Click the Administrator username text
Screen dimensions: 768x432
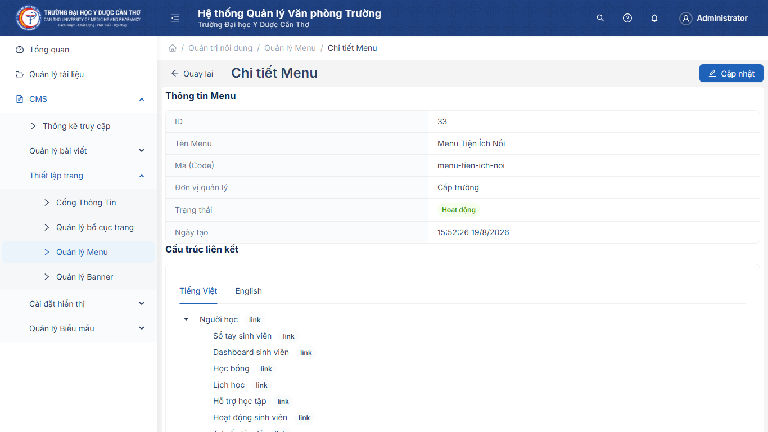[722, 18]
